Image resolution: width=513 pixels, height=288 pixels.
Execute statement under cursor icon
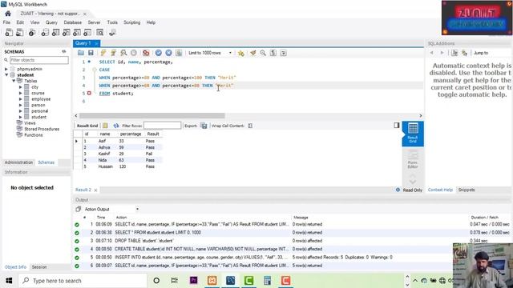[x=113, y=53]
